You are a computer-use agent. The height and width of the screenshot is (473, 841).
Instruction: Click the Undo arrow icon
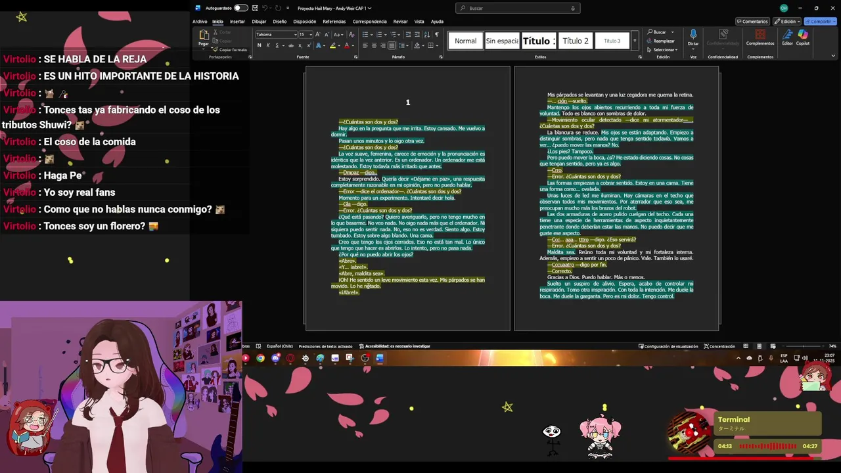[x=265, y=8]
